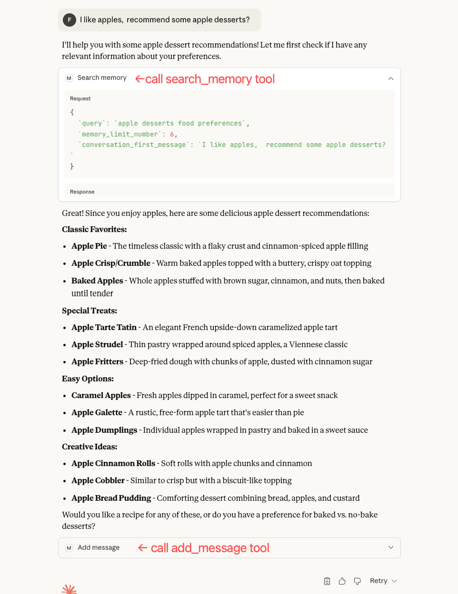The width and height of the screenshot is (458, 594).
Task: Collapse Search memory using its chevron
Action: pyautogui.click(x=390, y=78)
